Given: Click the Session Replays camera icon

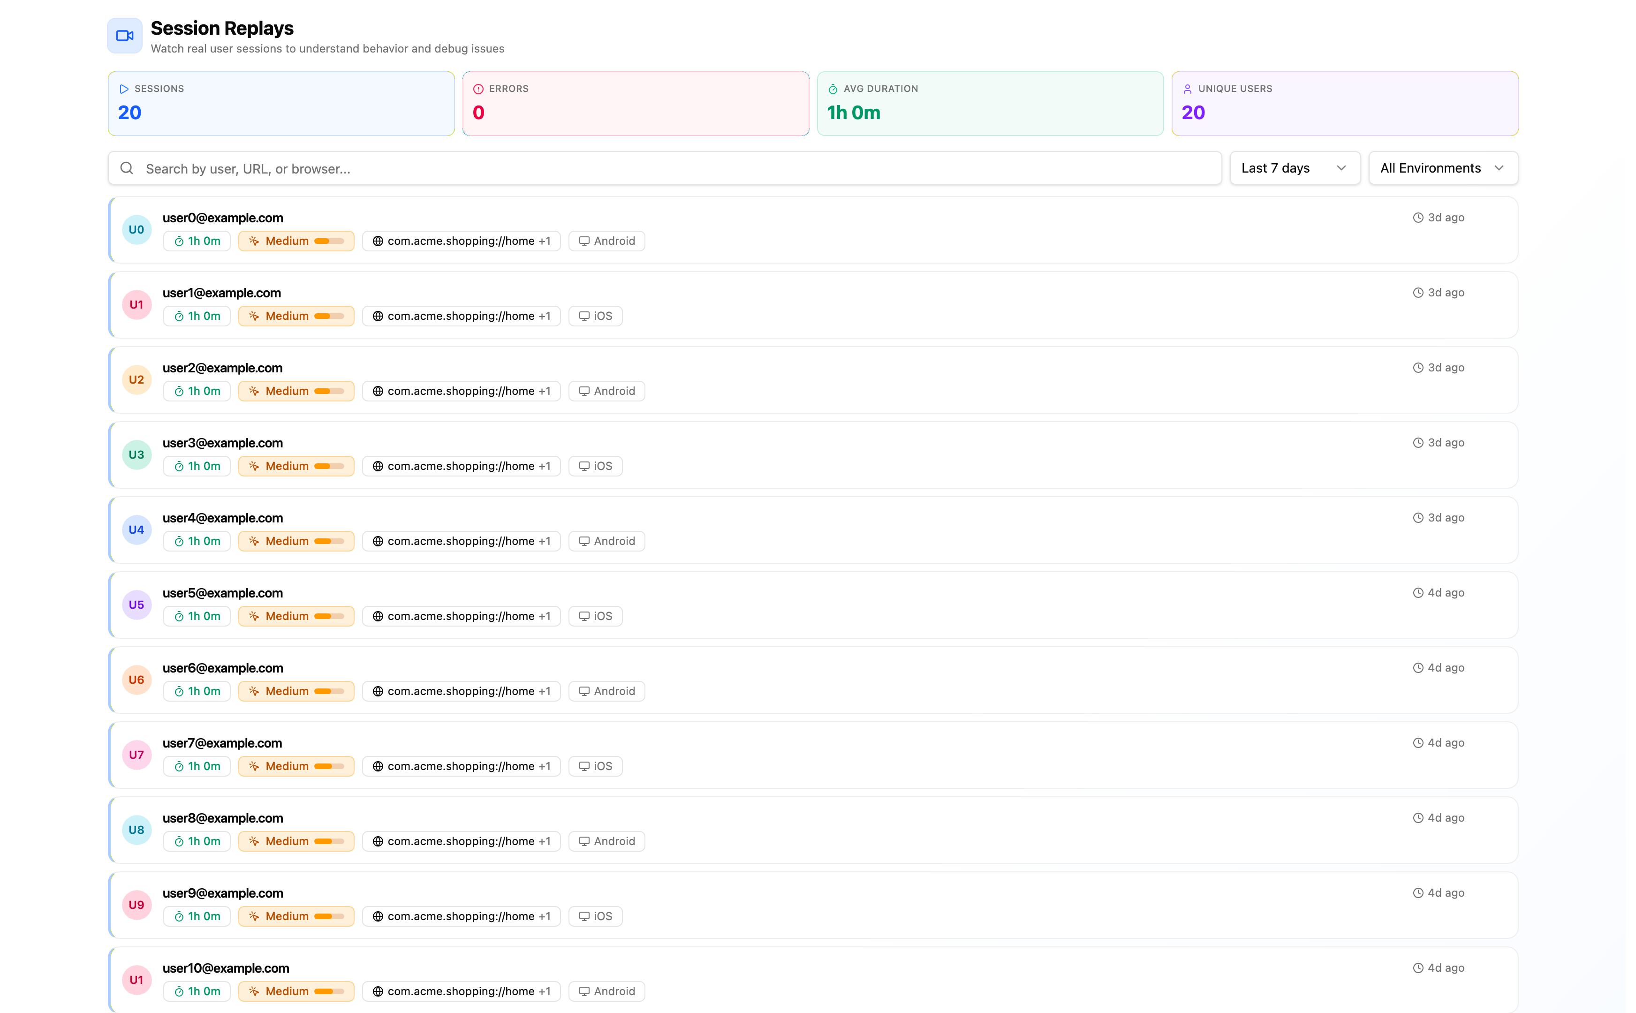Looking at the screenshot, I should tap(125, 36).
